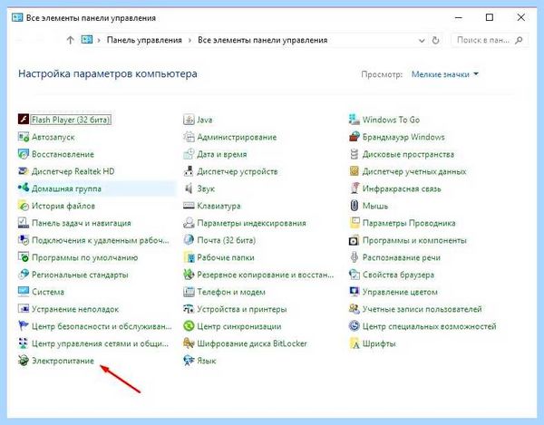Open Параметры индексирования link

(251, 223)
